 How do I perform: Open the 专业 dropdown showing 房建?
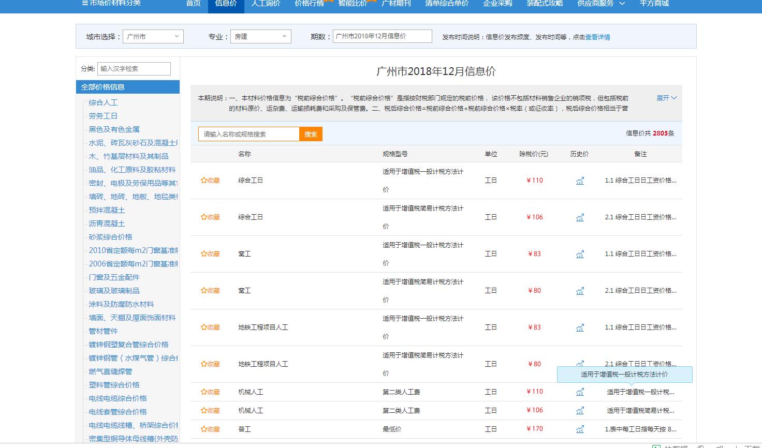pos(261,37)
